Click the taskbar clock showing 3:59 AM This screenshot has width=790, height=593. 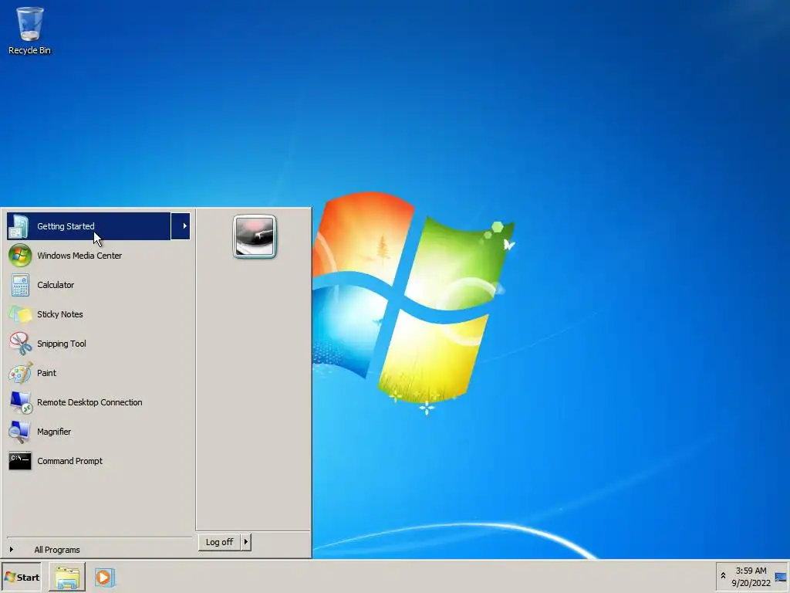tap(751, 577)
